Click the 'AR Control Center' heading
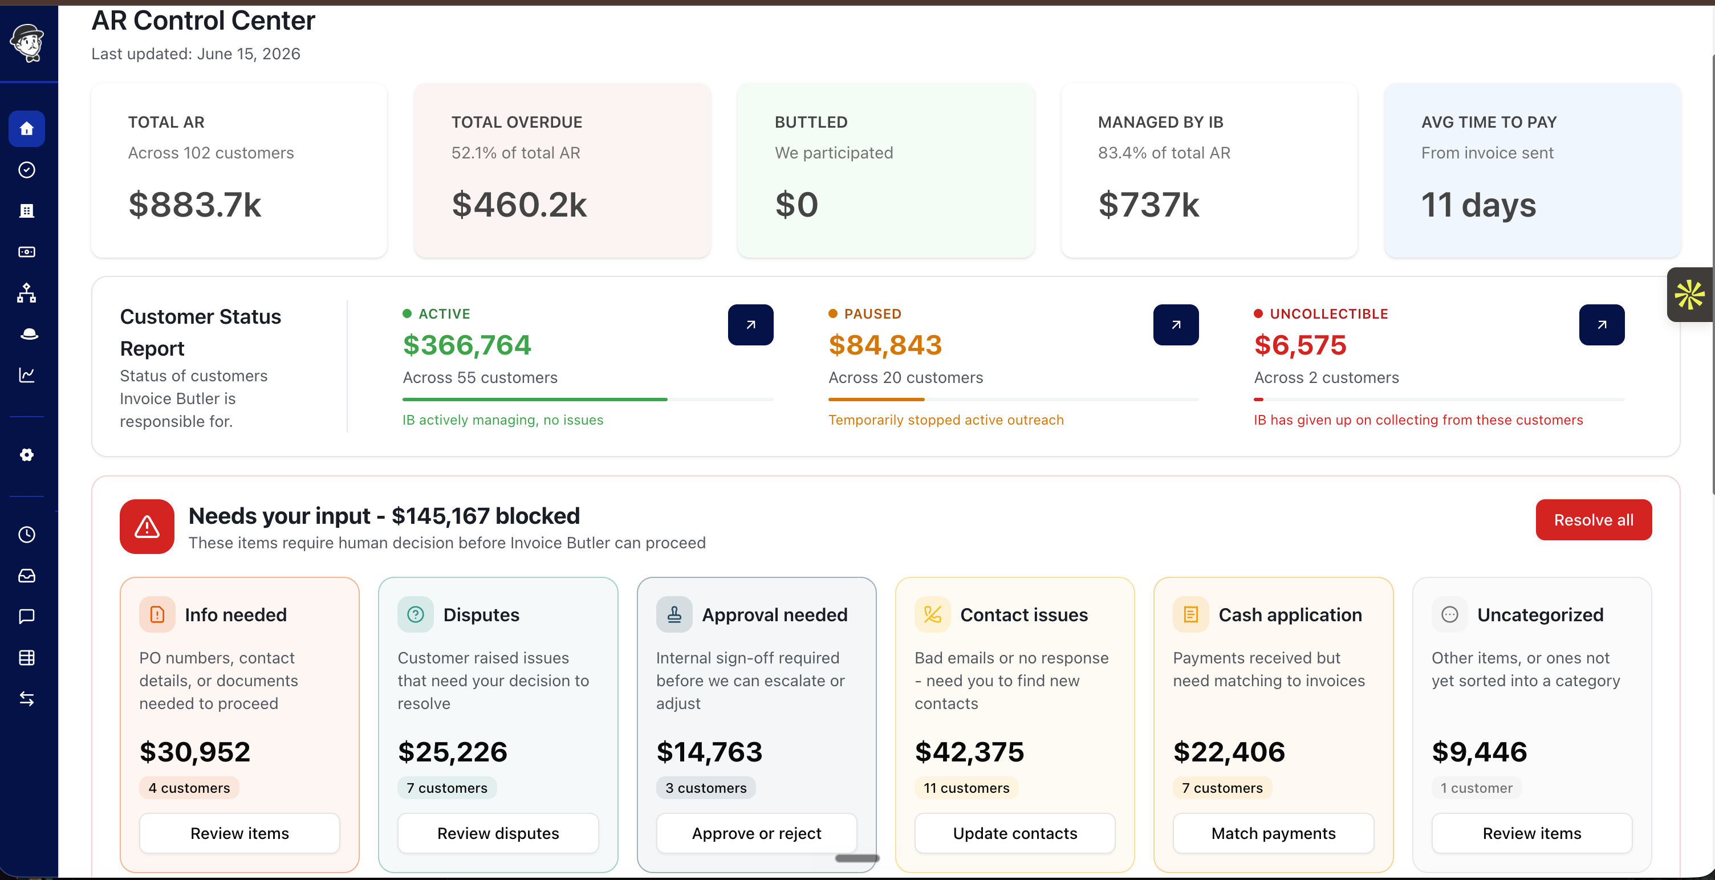Image resolution: width=1715 pixels, height=880 pixels. coord(203,21)
